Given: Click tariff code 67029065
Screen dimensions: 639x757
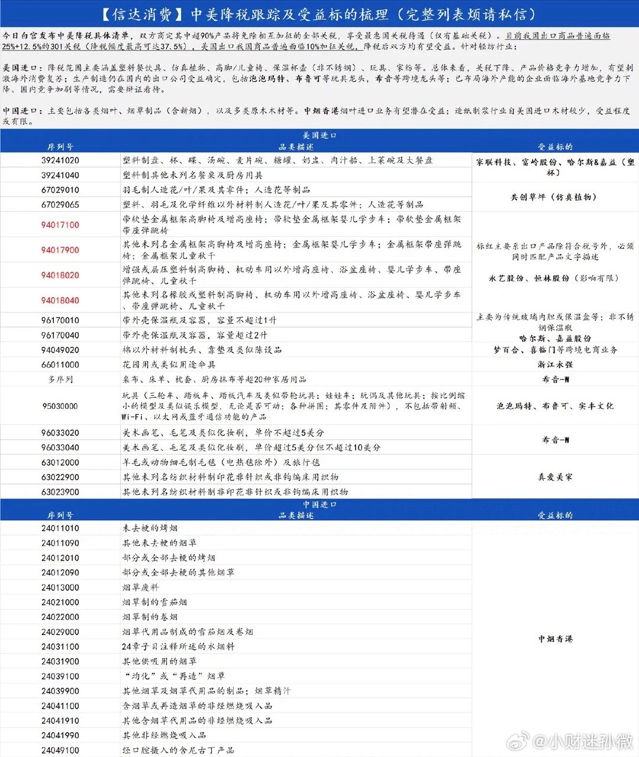Looking at the screenshot, I should (60, 205).
